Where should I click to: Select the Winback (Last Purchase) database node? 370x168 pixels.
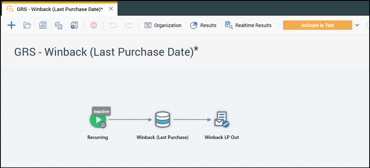(163, 120)
